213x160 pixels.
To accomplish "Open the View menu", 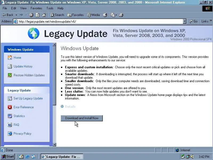I will click(23, 8).
